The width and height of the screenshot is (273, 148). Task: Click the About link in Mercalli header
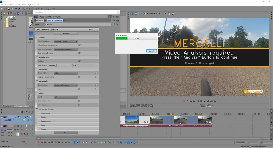coord(91,29)
